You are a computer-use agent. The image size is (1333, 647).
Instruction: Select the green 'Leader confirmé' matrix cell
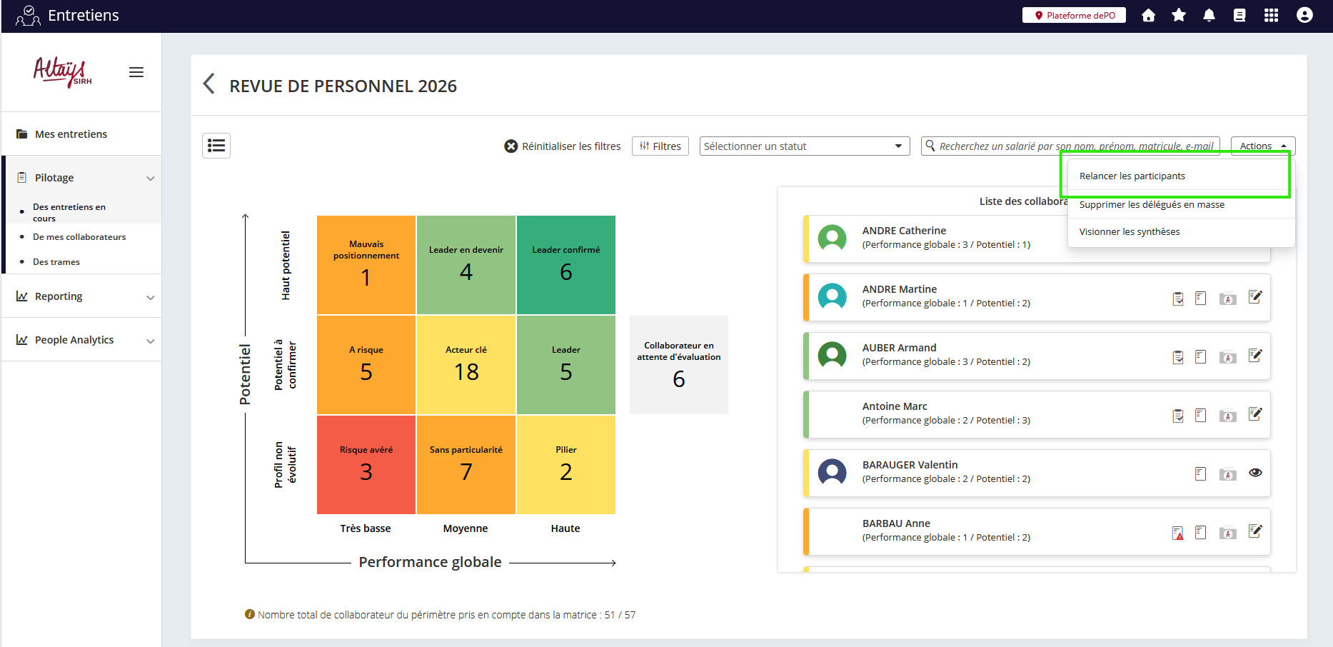tap(565, 265)
